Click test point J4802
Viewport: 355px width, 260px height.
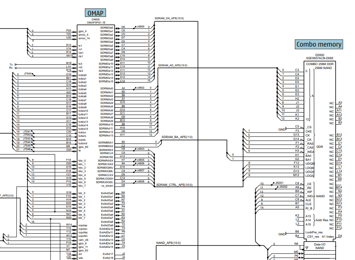pyautogui.click(x=140, y=87)
